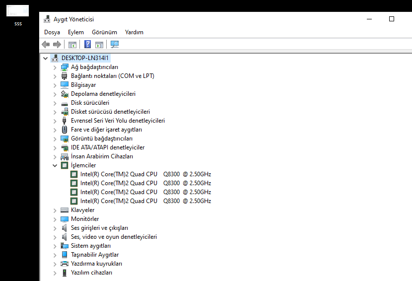412x281 pixels.
Task: Select Evrensel Seri Veri Yolu denetleyicileri text
Action: (118, 121)
